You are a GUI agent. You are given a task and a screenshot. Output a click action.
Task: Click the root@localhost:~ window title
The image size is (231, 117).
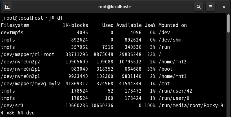click(x=115, y=7)
